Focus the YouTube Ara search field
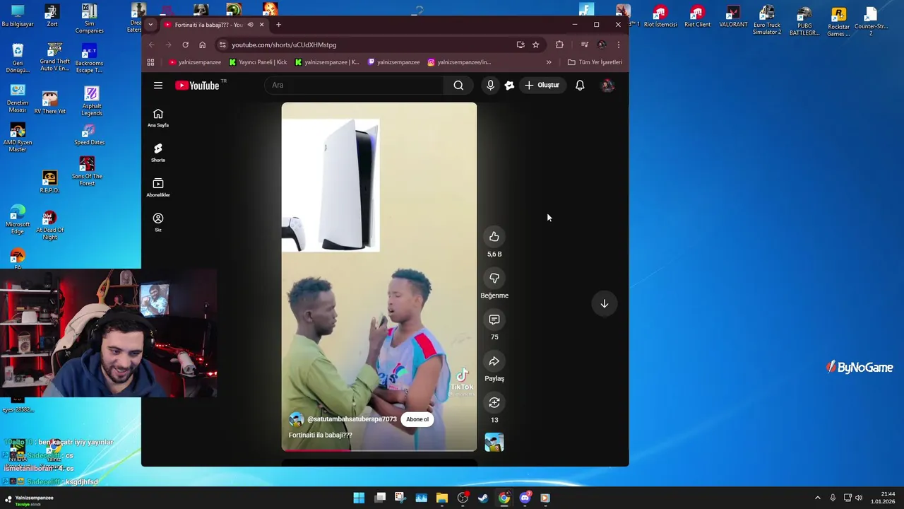This screenshot has width=904, height=509. [x=355, y=85]
